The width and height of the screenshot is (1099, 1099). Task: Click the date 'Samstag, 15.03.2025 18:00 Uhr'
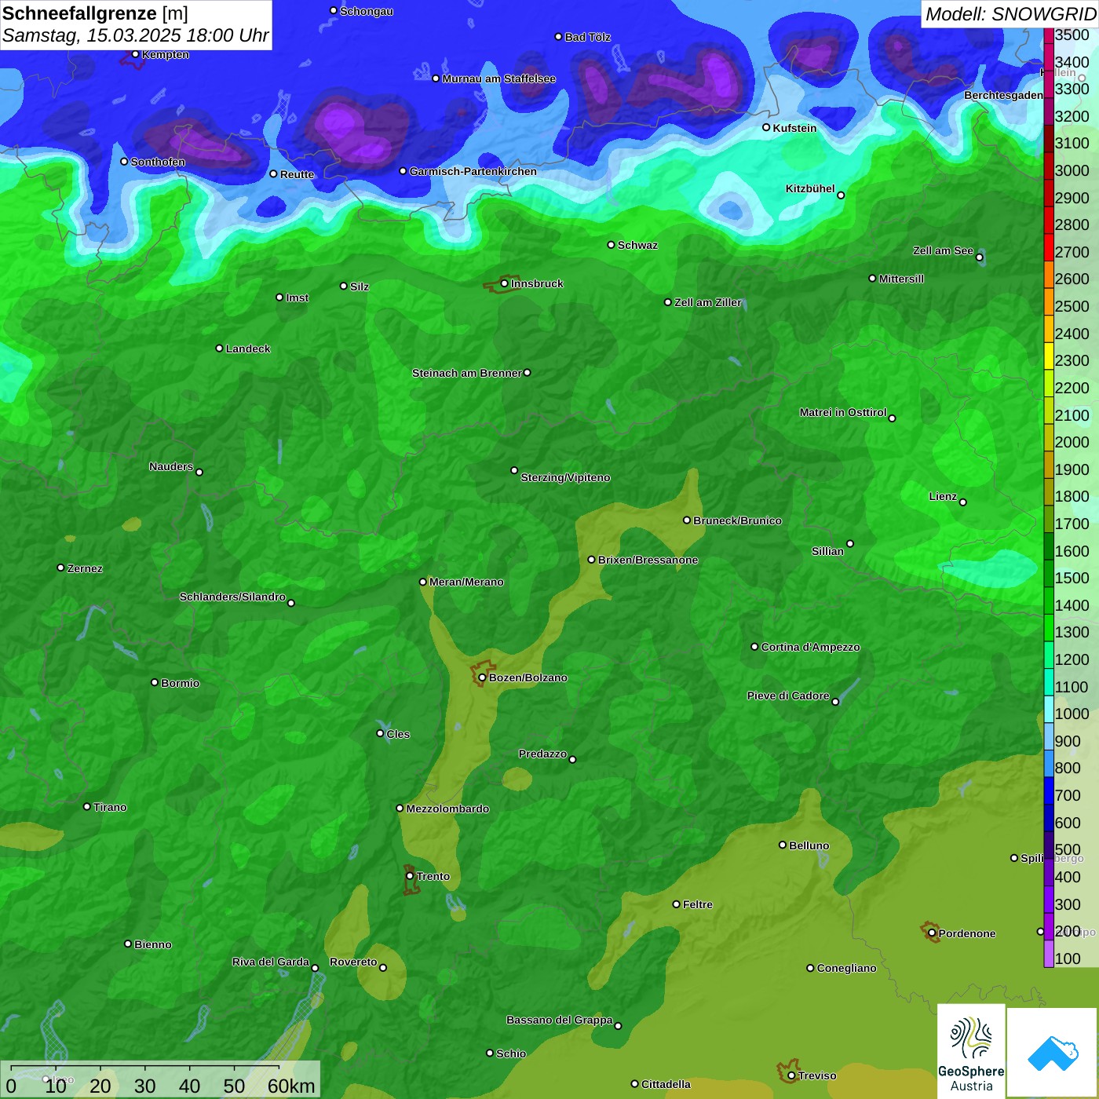(136, 36)
